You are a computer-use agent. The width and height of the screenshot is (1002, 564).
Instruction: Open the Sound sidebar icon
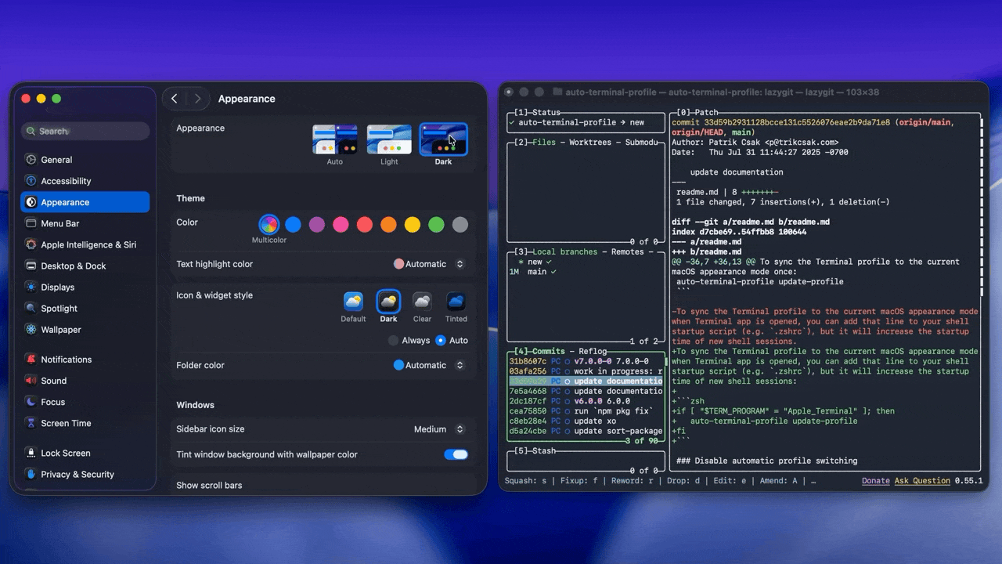(31, 381)
